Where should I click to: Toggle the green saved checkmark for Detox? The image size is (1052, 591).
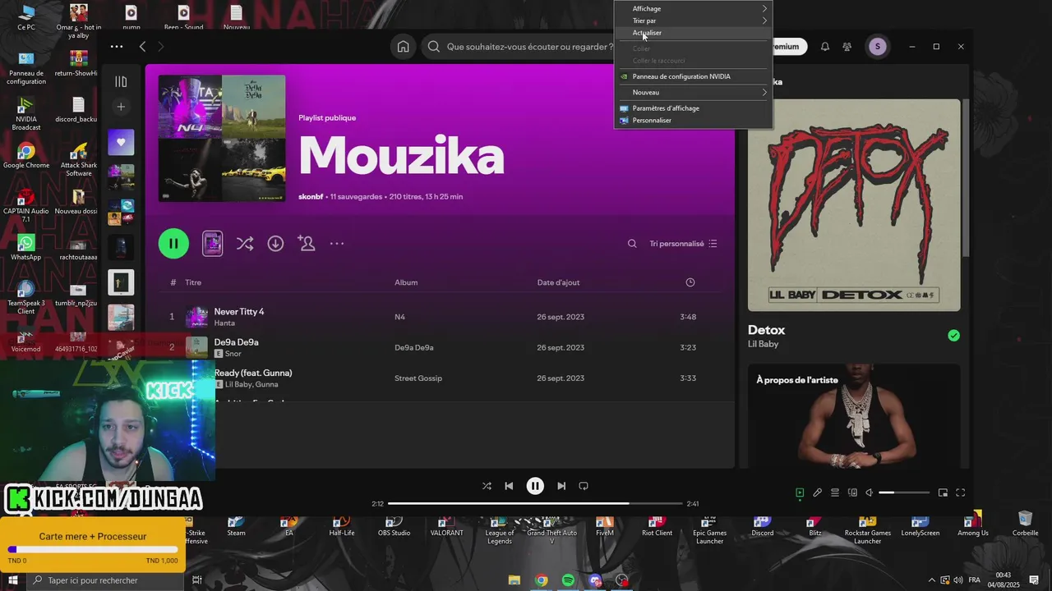(953, 335)
